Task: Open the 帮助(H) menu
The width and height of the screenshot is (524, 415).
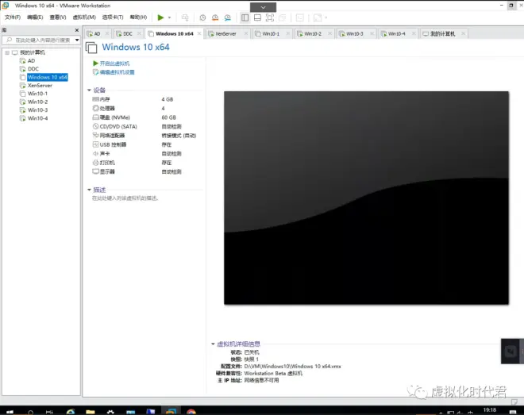Action: click(138, 17)
